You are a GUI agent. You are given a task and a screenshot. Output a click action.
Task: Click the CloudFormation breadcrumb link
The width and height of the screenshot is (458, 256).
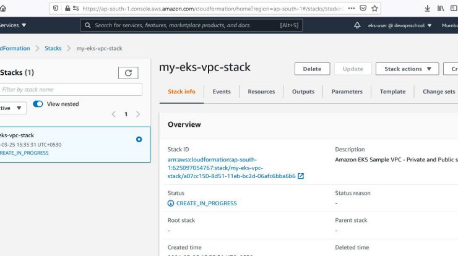(x=15, y=48)
